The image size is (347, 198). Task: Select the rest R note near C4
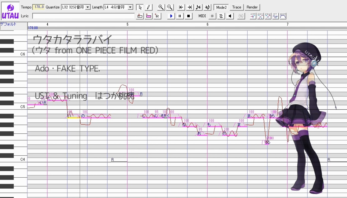119,160
